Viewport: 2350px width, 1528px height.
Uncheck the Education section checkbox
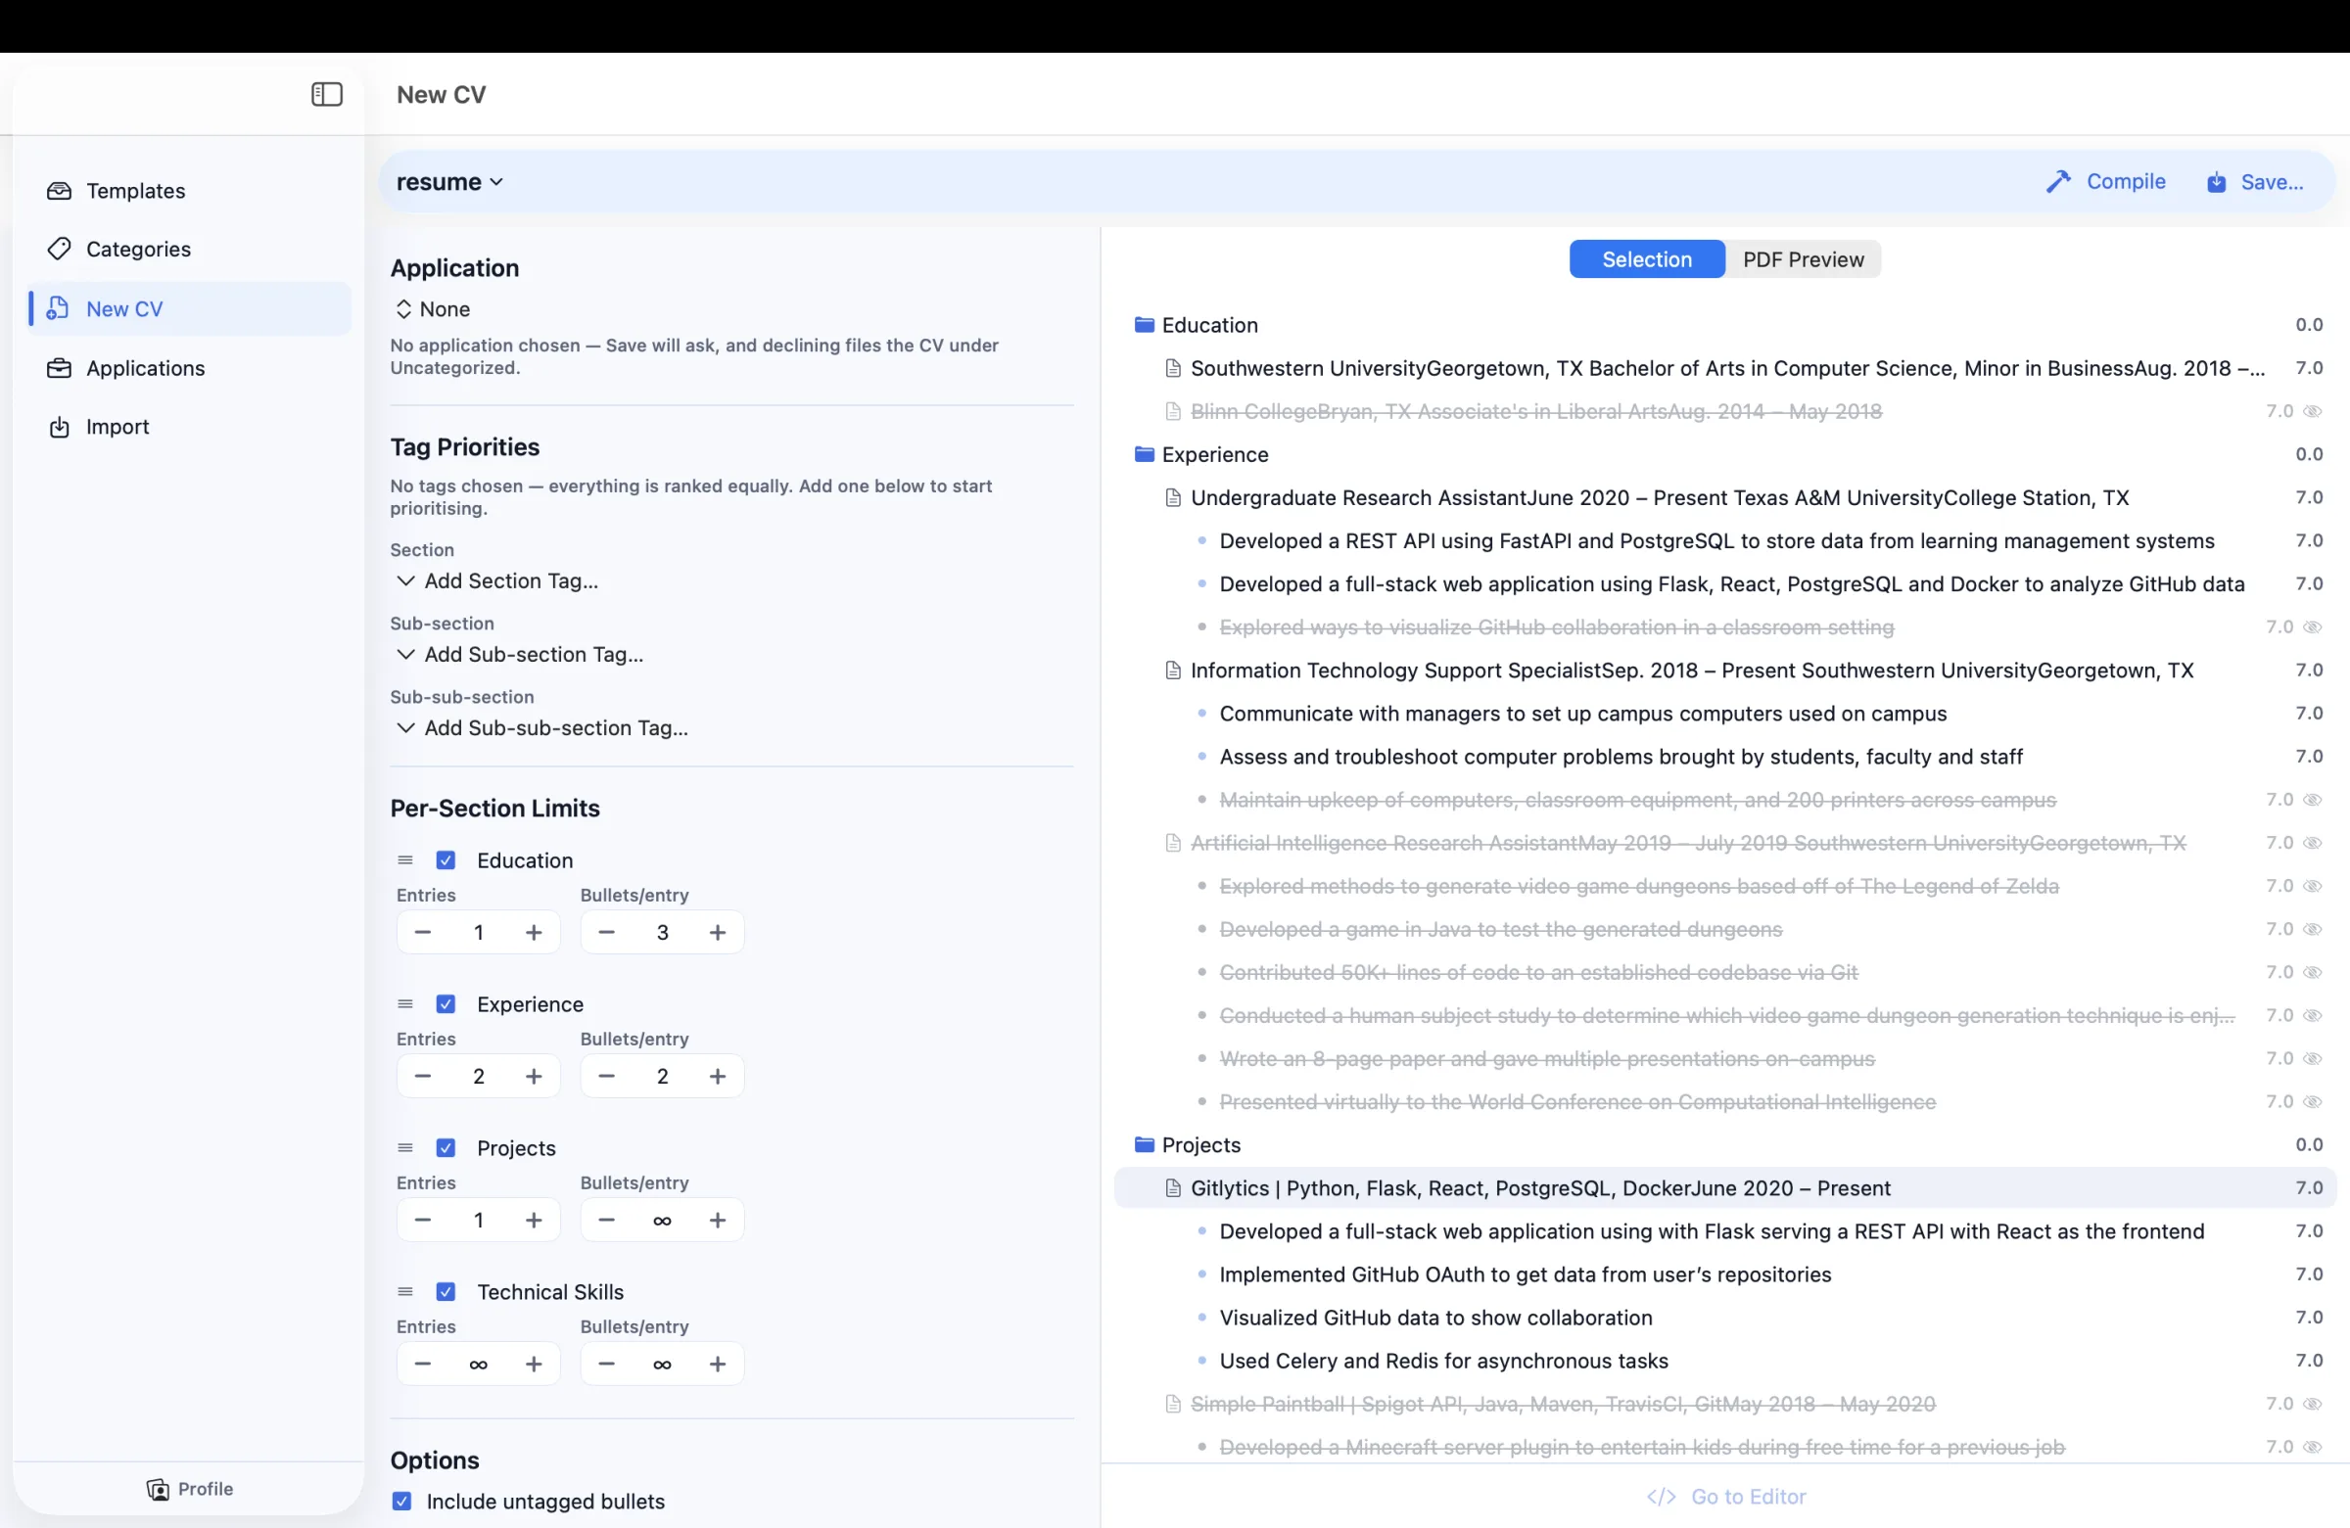point(446,860)
